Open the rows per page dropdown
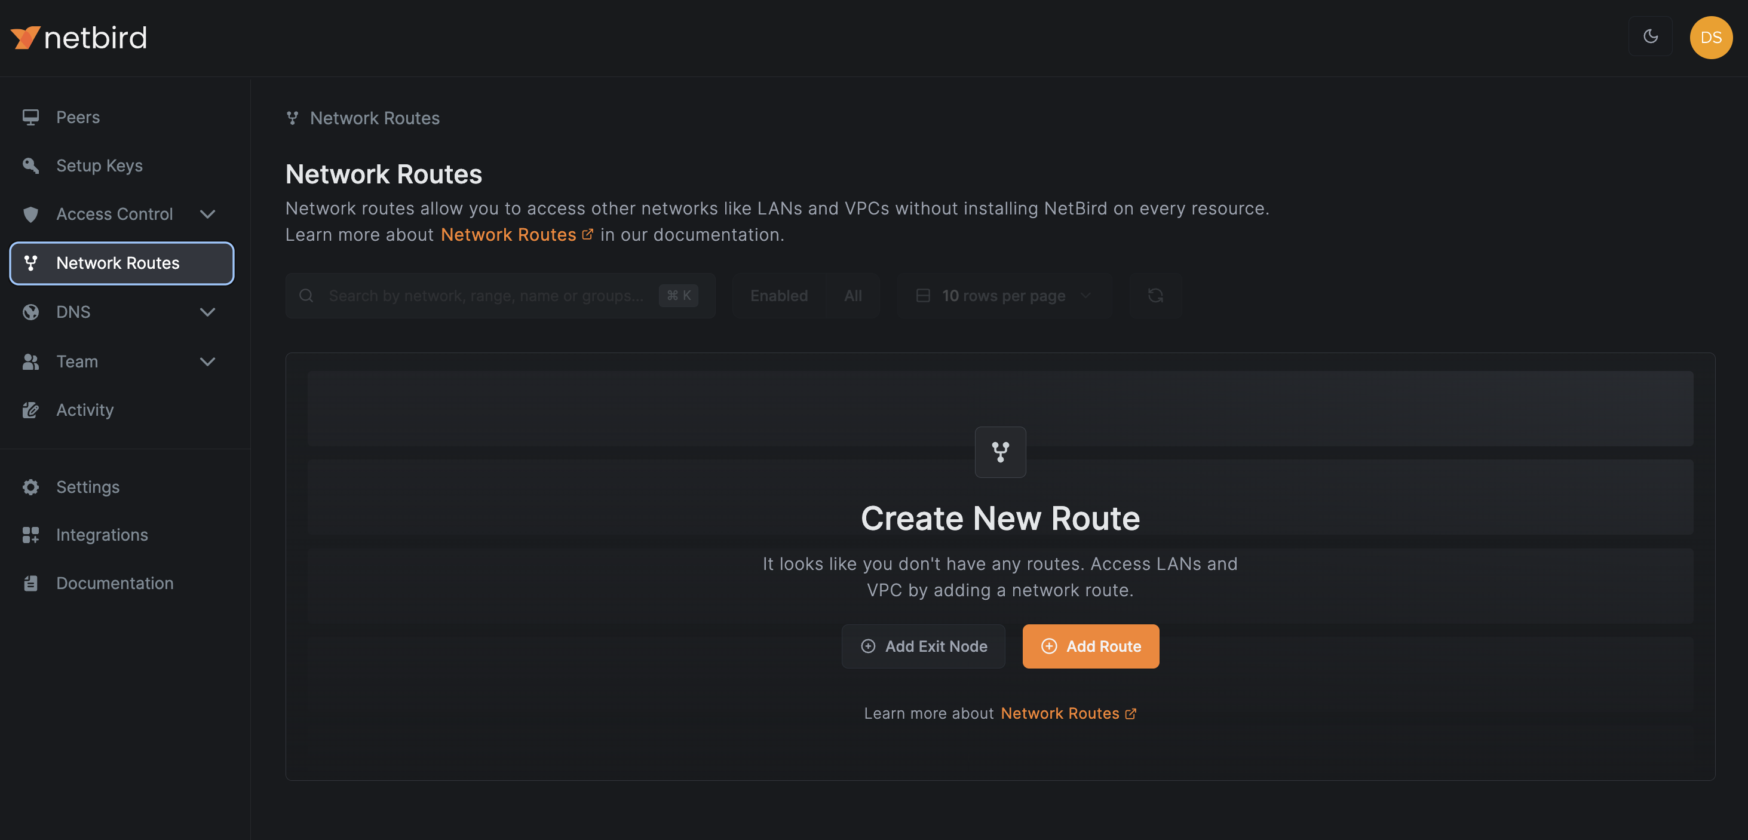The width and height of the screenshot is (1748, 840). (1004, 295)
